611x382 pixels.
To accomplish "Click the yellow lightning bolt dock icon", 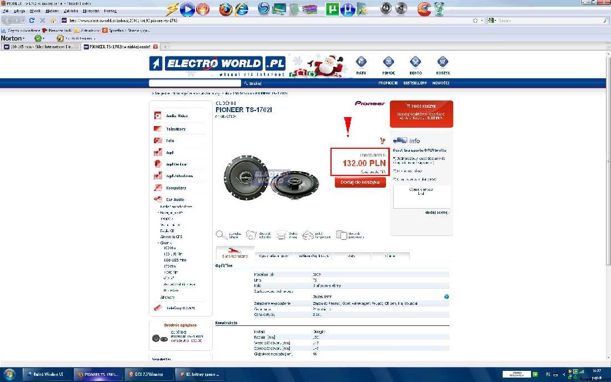I will point(172,9).
